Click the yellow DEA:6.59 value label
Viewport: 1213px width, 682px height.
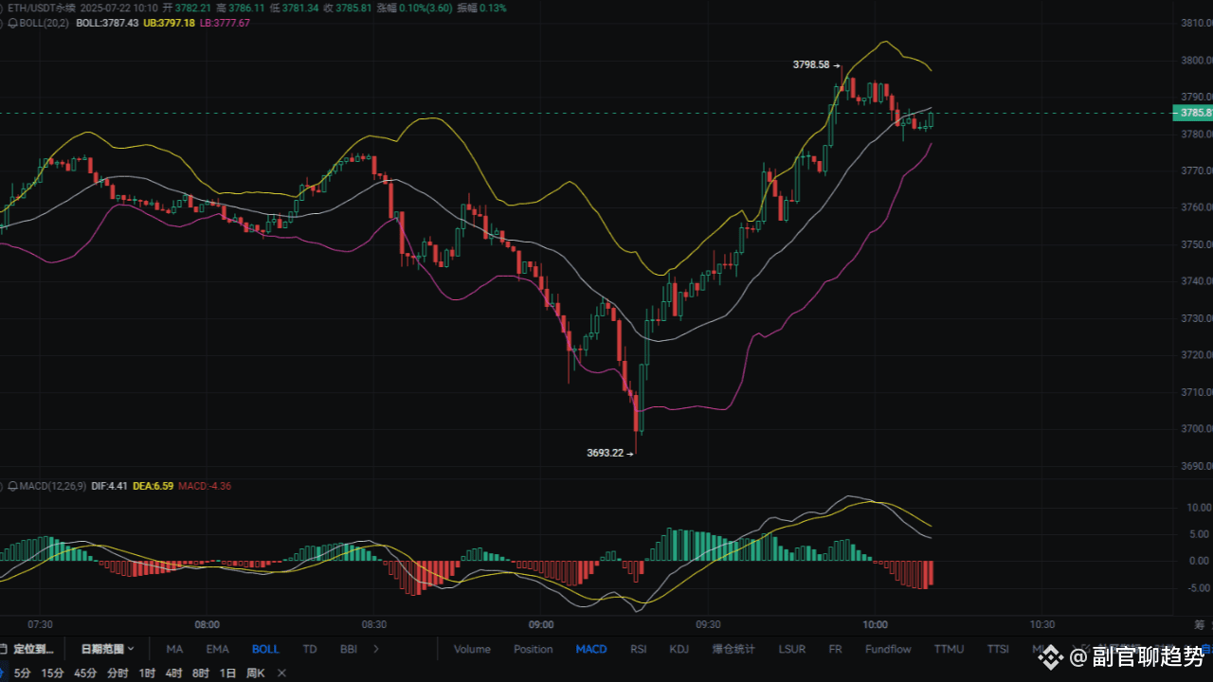click(x=154, y=486)
